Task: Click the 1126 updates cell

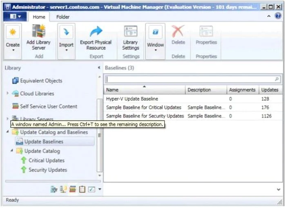Action: coord(266,116)
